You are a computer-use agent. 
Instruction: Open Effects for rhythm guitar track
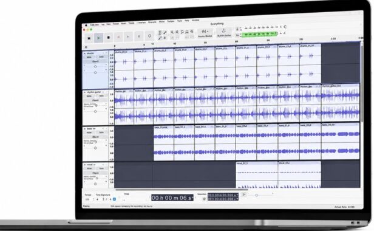(95, 100)
